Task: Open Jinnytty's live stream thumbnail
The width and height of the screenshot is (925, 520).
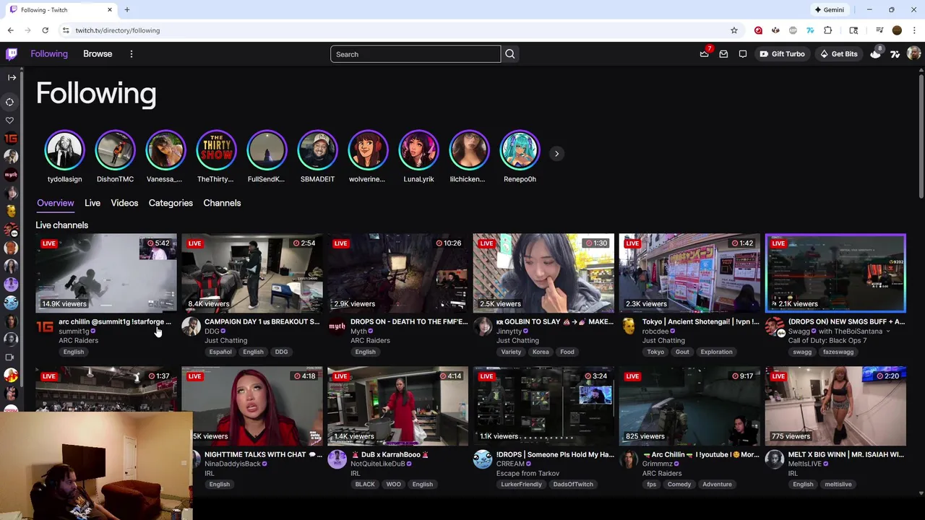Action: point(543,273)
